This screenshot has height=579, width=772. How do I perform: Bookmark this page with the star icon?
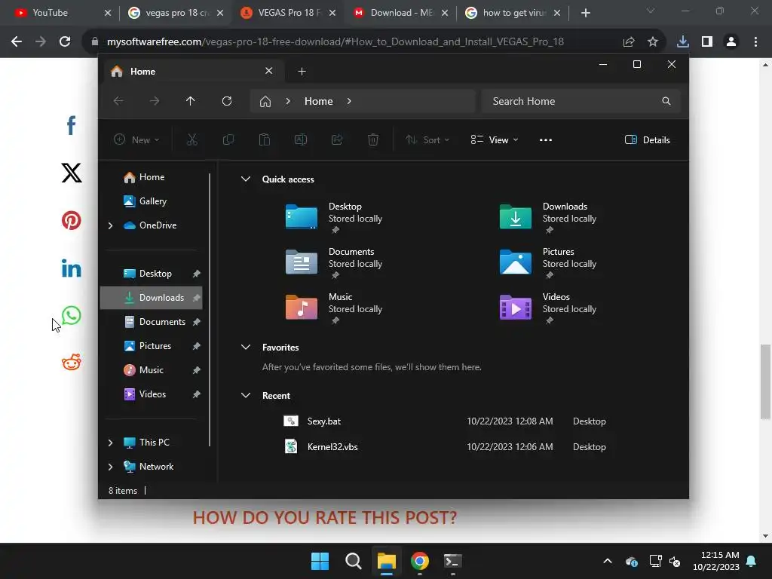pyautogui.click(x=653, y=42)
